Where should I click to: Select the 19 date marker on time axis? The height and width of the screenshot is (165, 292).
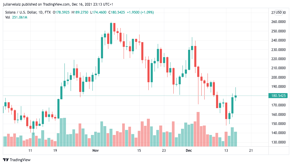(55, 151)
